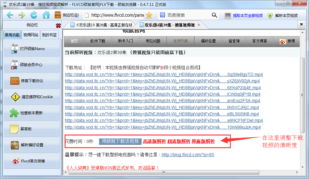Open the 微博 menu item

pos(287,41)
